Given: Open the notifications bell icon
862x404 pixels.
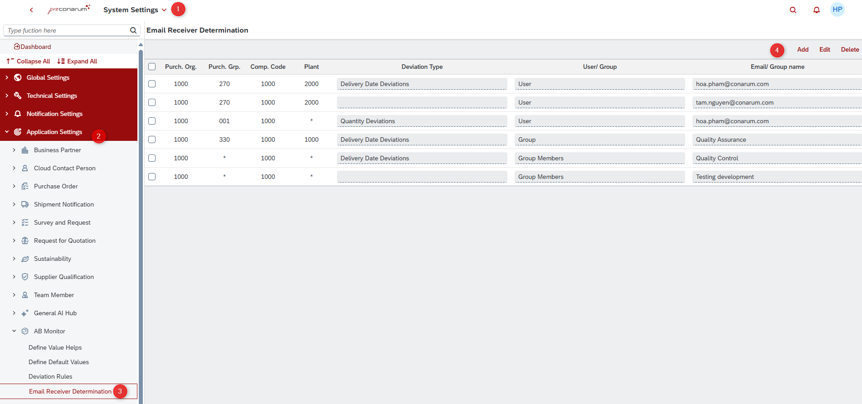Looking at the screenshot, I should [x=816, y=10].
